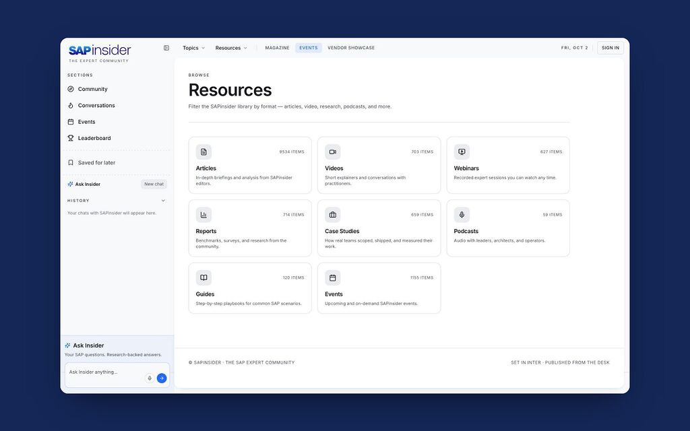
Task: Click 'Upcoming and on-demand SAPinsider events' description
Action: coord(371,304)
